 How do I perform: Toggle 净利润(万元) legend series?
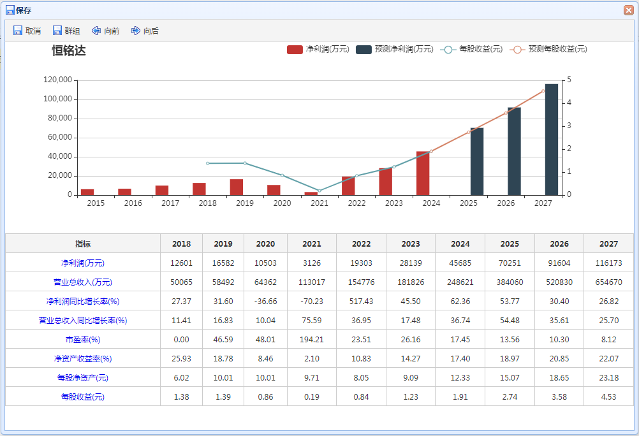318,49
